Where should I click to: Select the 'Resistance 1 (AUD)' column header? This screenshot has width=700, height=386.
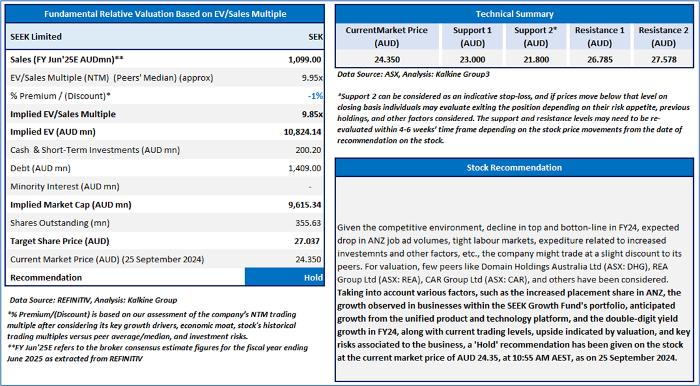[x=599, y=37]
